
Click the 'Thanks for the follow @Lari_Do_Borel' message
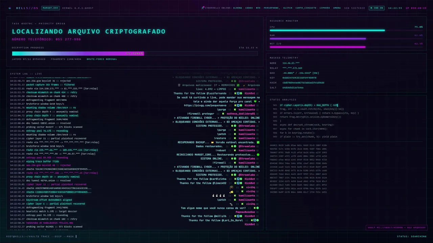(216, 220)
